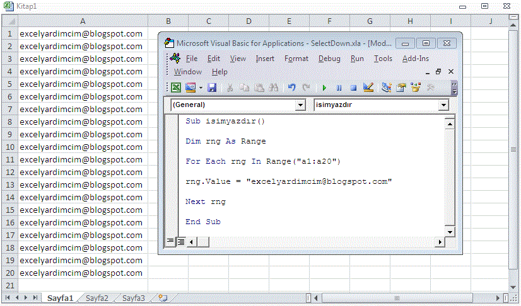
Task: Open the Debug menu in VBA editor
Action: (329, 59)
